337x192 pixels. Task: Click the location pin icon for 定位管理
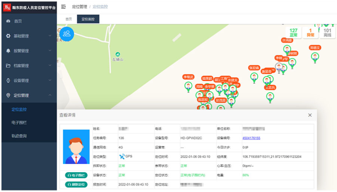[x=8, y=95]
